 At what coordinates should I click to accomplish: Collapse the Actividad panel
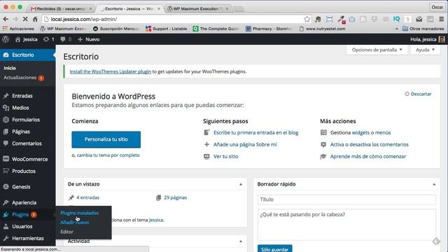(241, 241)
